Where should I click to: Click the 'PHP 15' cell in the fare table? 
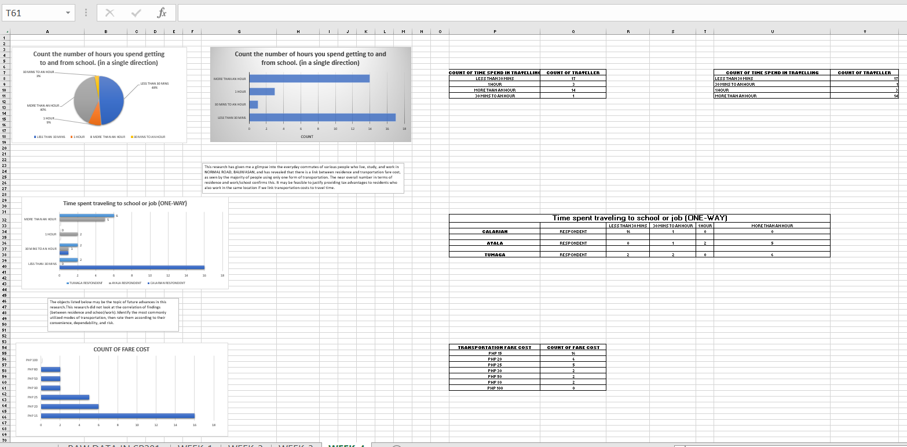pos(495,353)
